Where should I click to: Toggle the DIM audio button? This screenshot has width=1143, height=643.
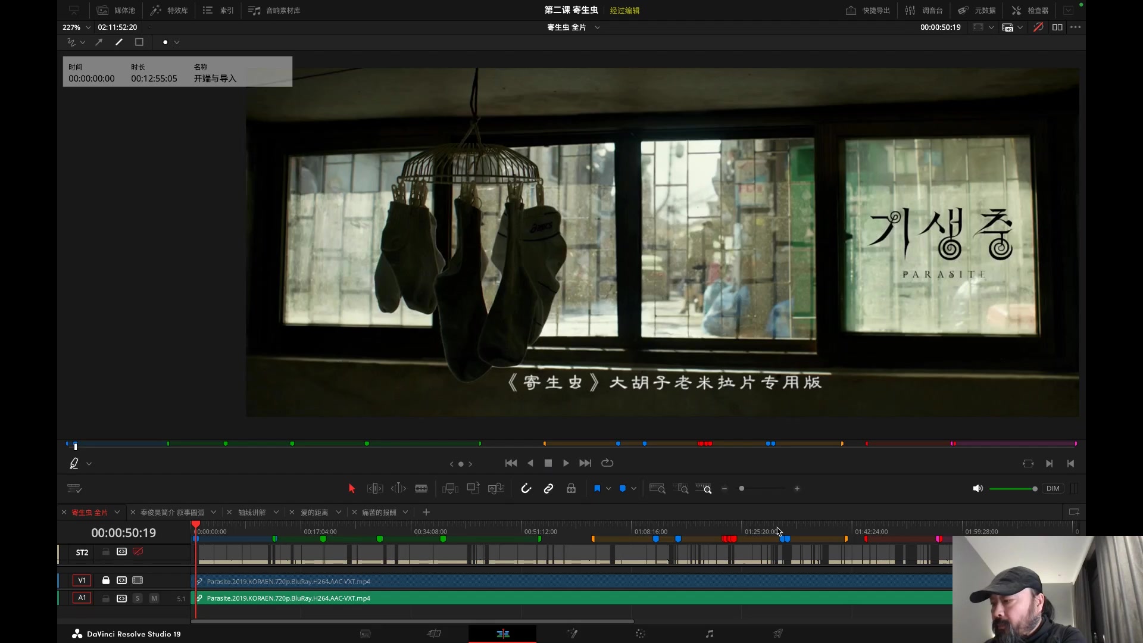tap(1053, 489)
